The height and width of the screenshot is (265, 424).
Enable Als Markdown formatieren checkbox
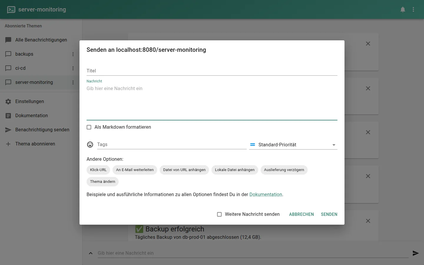click(x=89, y=127)
